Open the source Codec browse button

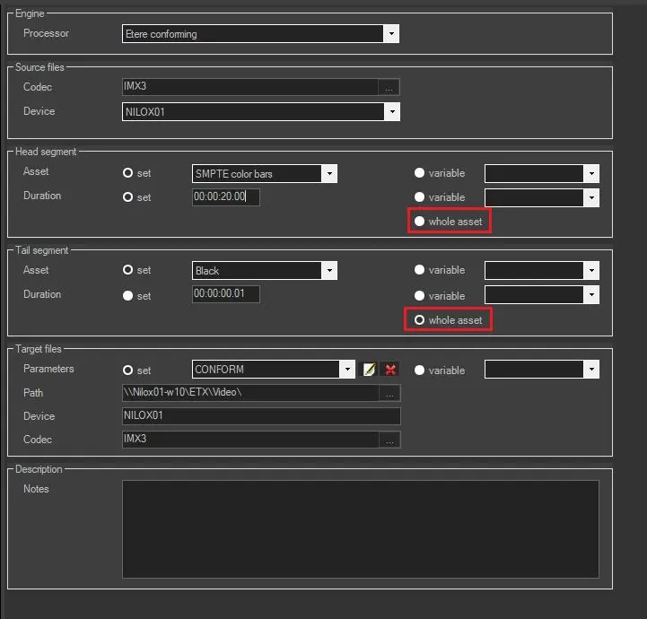389,88
